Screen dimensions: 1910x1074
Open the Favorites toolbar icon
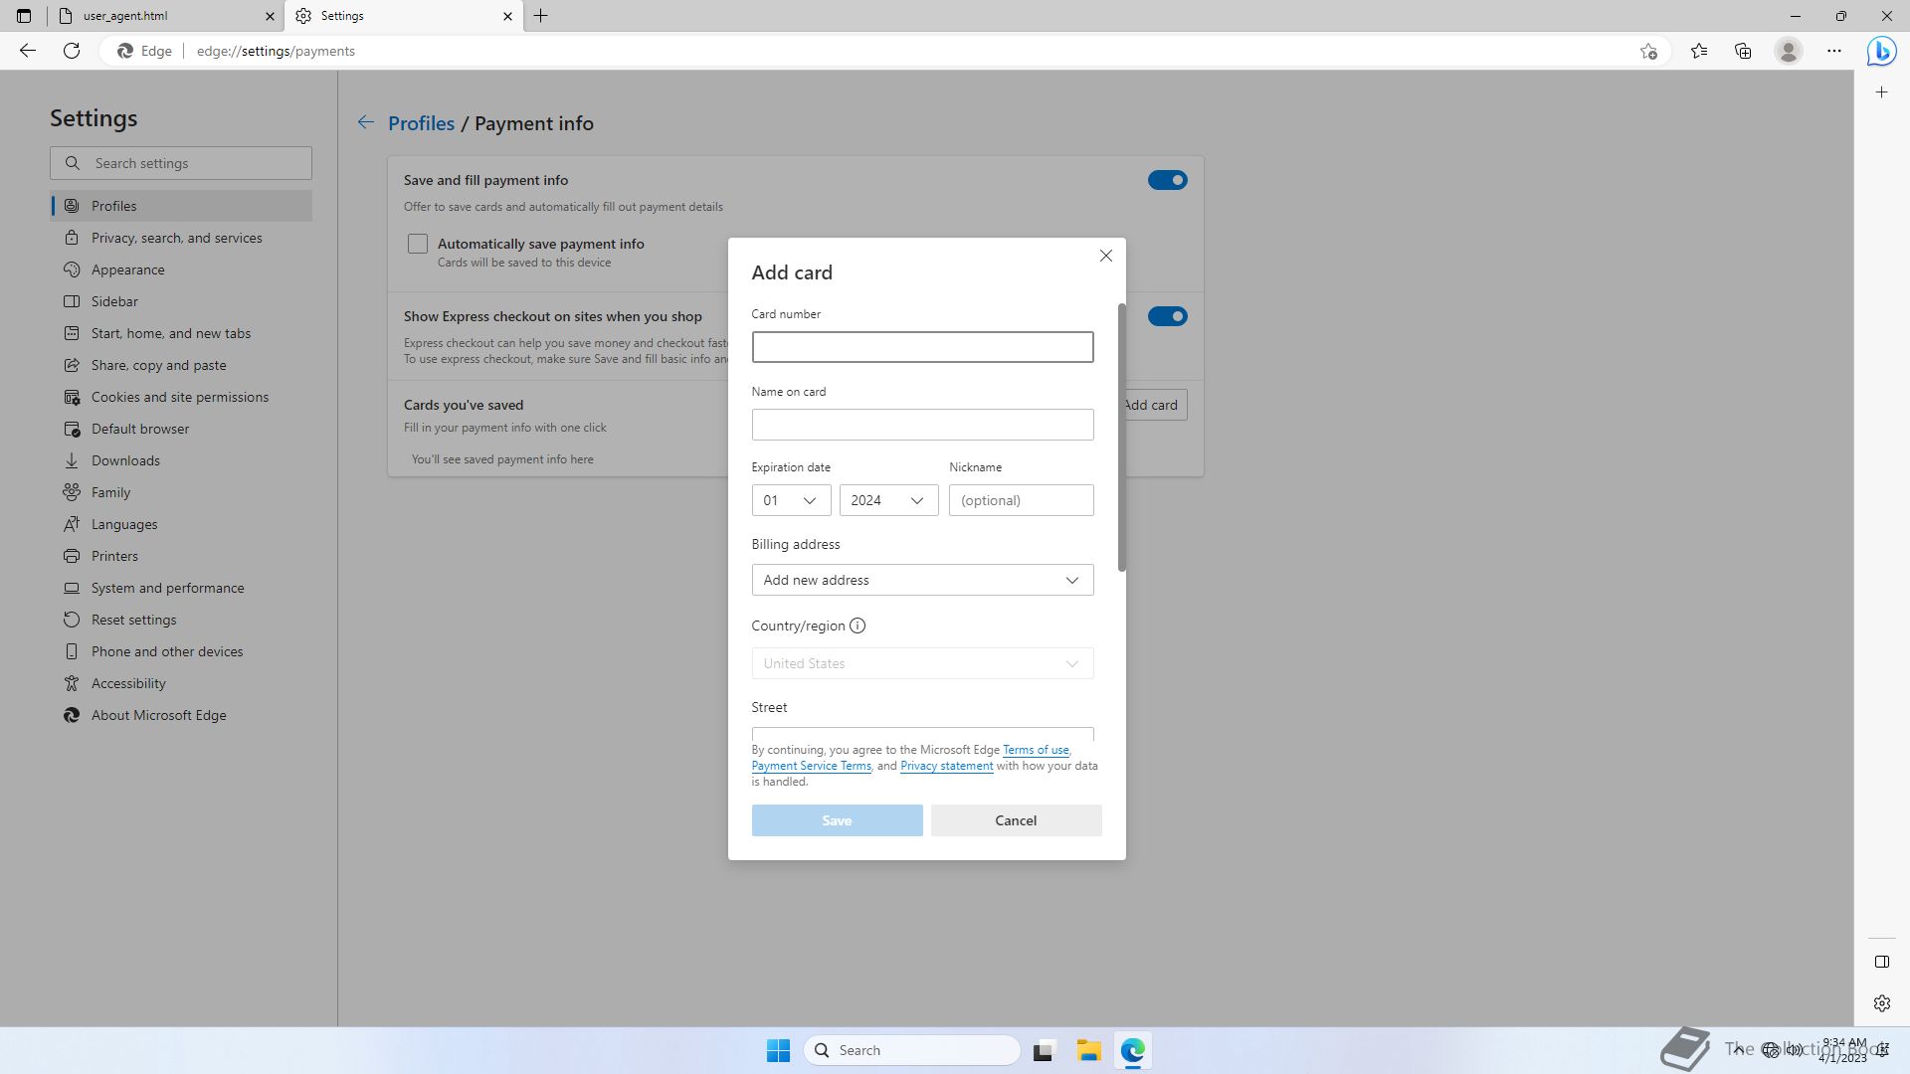(1699, 51)
